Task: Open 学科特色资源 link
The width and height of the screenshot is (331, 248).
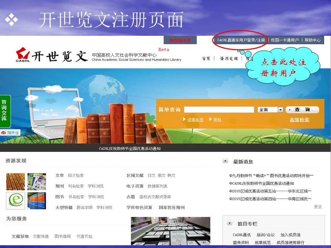Action: pyautogui.click(x=139, y=207)
